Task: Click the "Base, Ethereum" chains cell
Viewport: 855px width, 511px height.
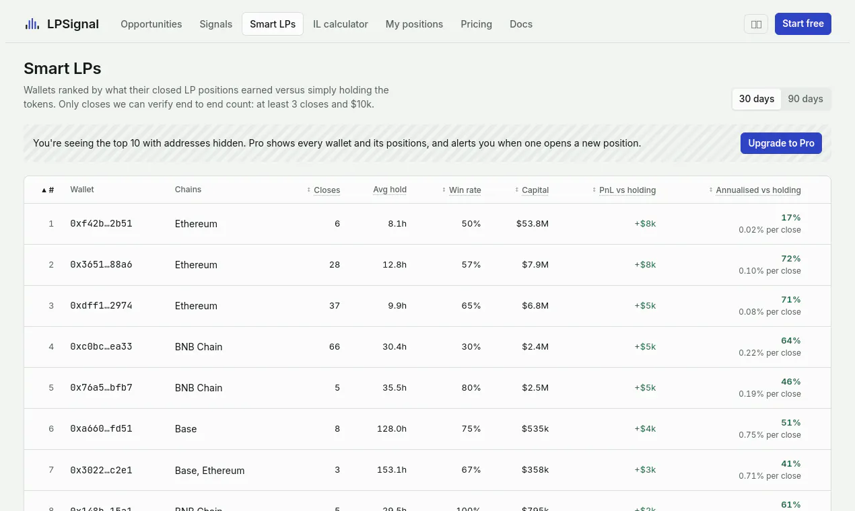Action: pyautogui.click(x=209, y=471)
